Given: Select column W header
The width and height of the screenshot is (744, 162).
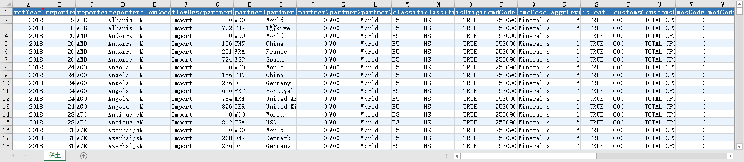Looking at the screenshot, I should [721, 4].
